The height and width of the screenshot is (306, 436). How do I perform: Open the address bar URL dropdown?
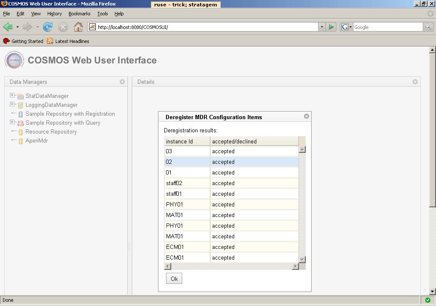click(x=322, y=27)
